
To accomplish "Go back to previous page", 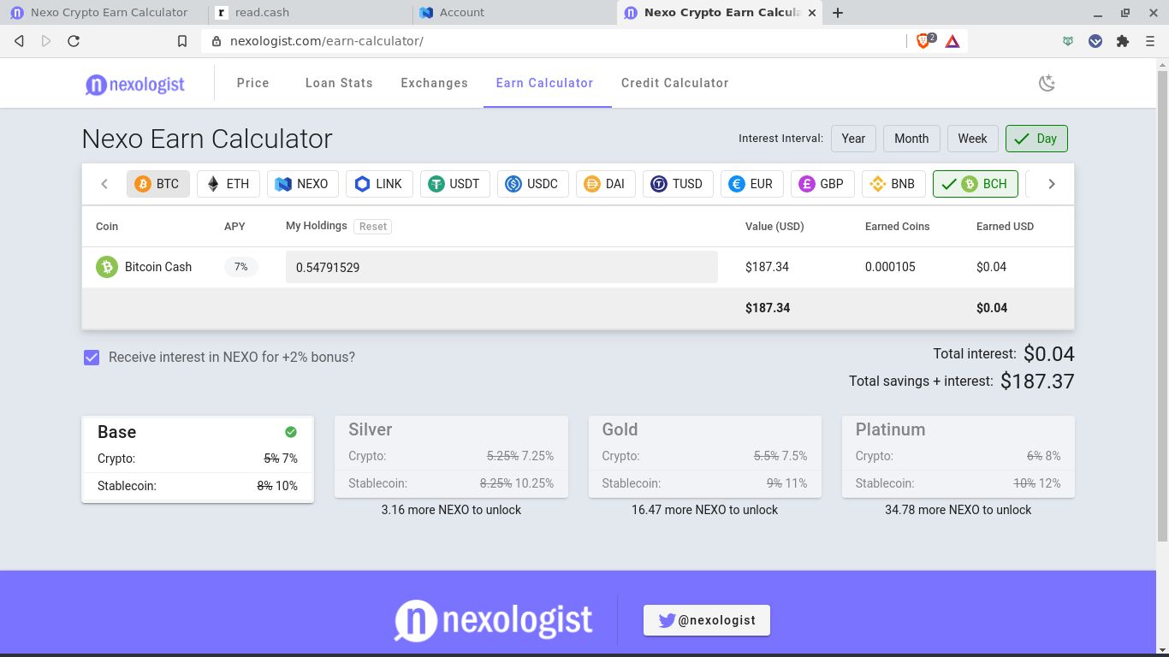I will (20, 41).
